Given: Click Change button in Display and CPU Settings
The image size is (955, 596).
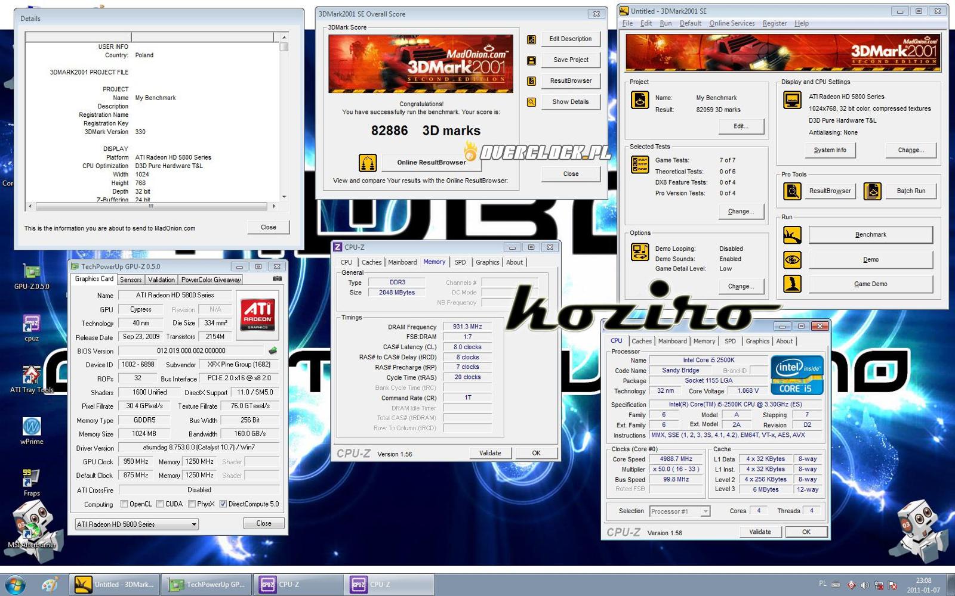Looking at the screenshot, I should 911,150.
